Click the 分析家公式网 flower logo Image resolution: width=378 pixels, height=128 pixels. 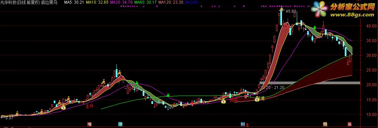[319, 10]
